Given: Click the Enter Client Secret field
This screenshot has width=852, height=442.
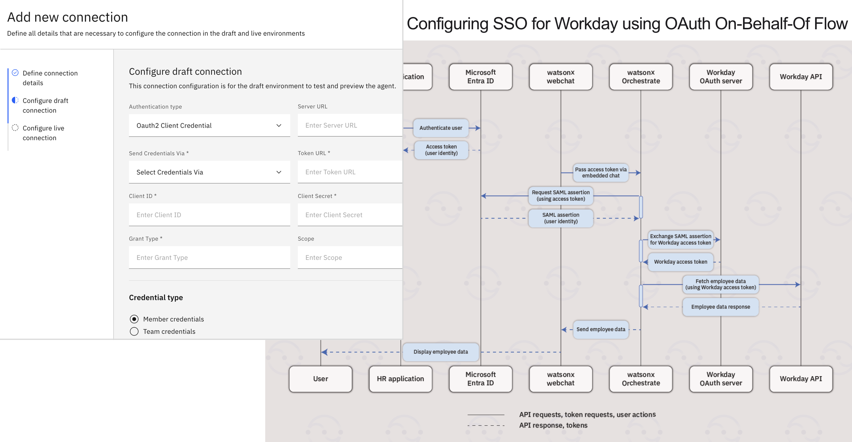Looking at the screenshot, I should point(350,215).
